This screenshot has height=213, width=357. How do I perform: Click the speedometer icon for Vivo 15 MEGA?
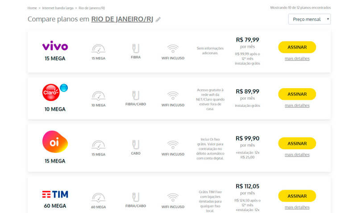98,49
